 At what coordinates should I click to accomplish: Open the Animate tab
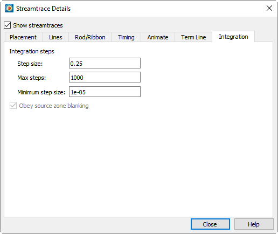point(158,37)
